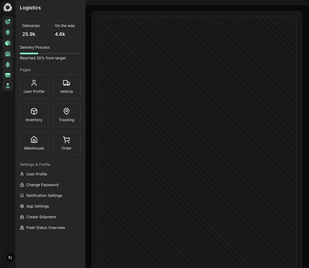Open Notification Settings
Image resolution: width=309 pixels, height=268 pixels.
coord(44,196)
